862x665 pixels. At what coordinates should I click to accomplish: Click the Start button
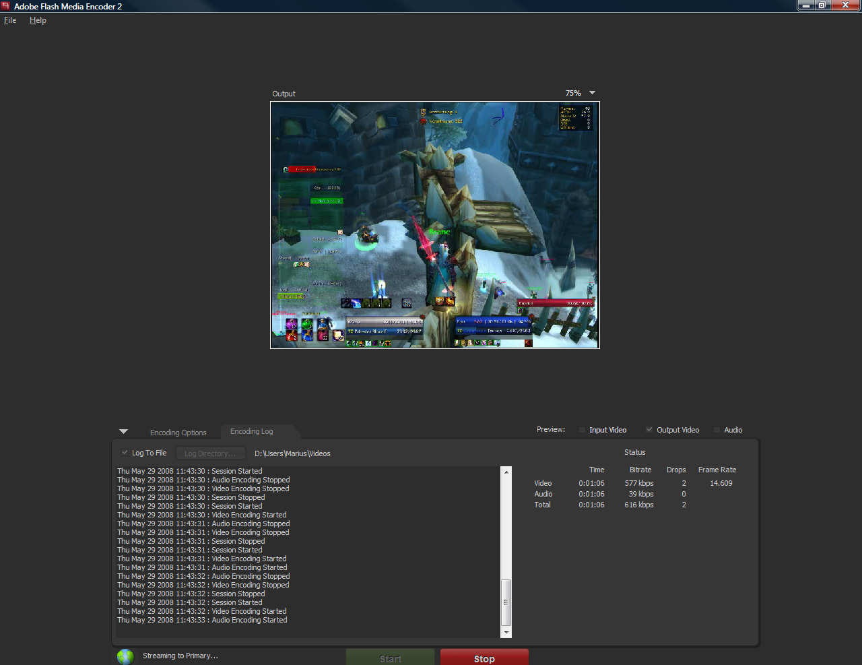click(391, 658)
